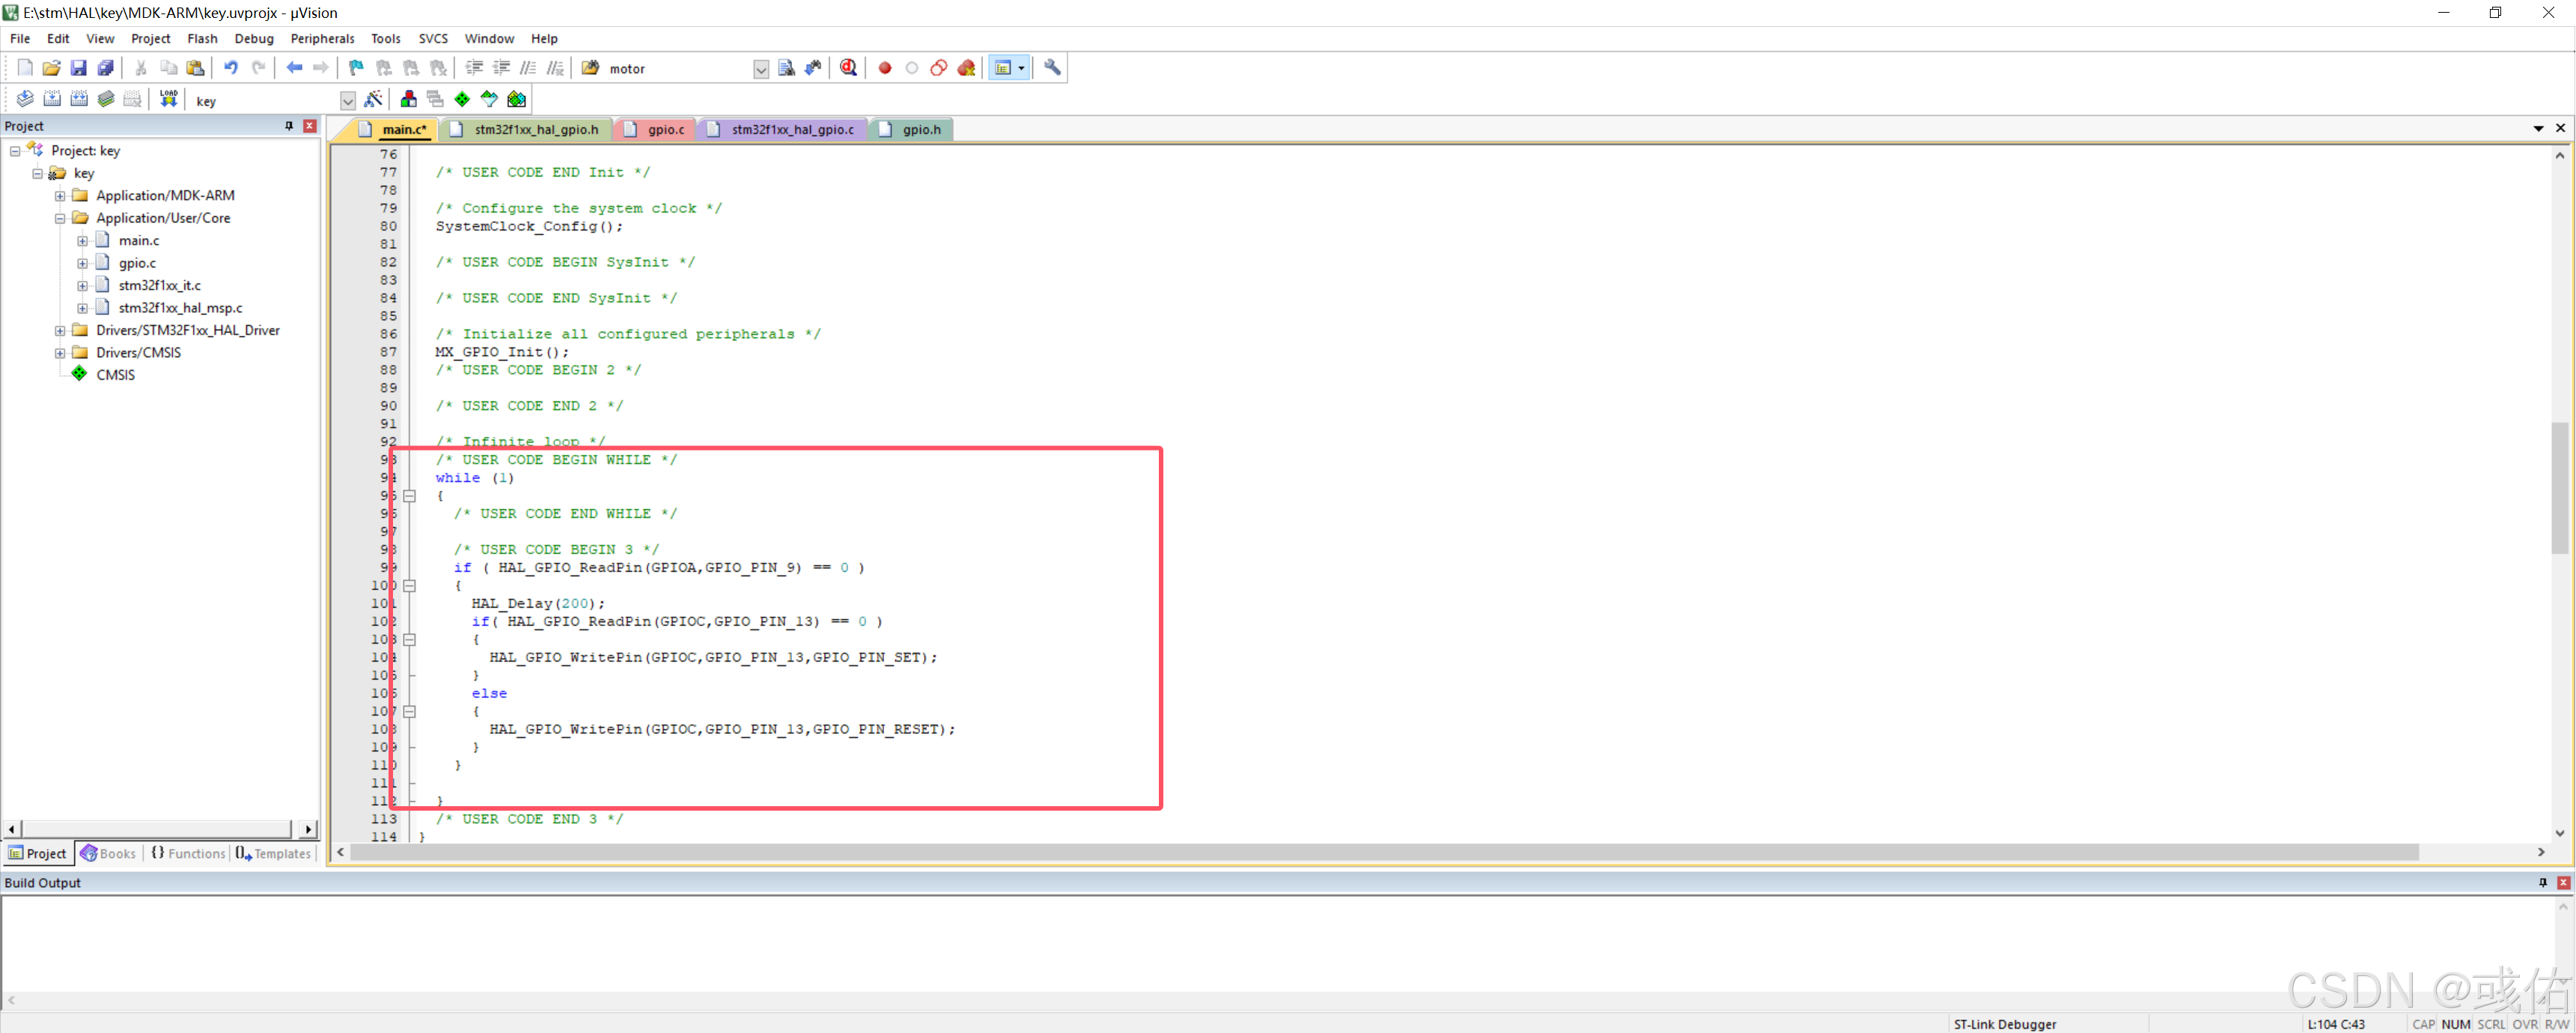The width and height of the screenshot is (2576, 1033).
Task: Expand Drivers/STM32F1xx_HAL_Driver folder
Action: (x=60, y=330)
